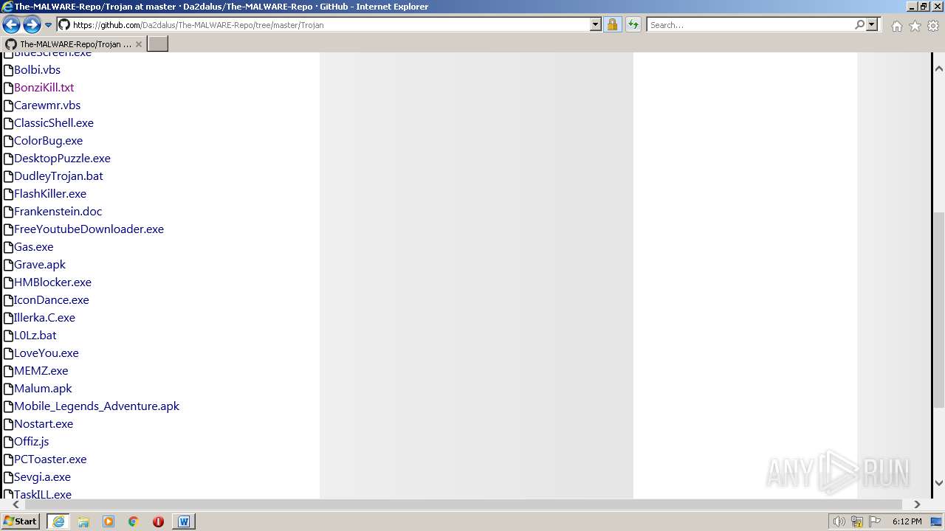Open FlashKiller.exe file link
This screenshot has height=531, width=945.
coord(50,194)
